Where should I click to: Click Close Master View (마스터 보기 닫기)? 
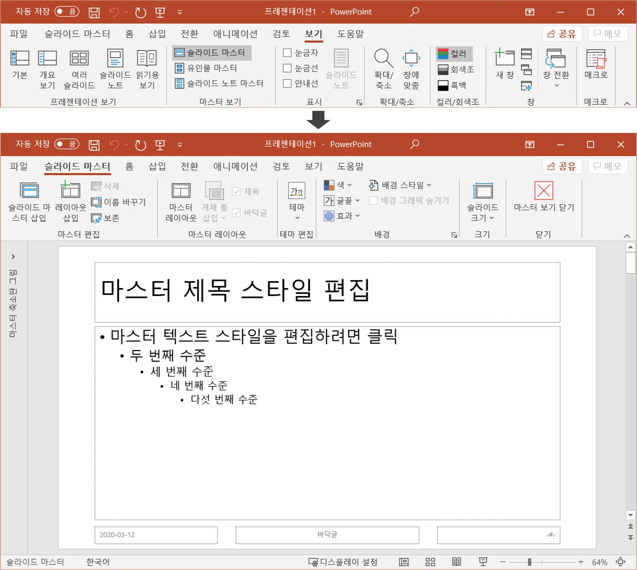pos(544,197)
